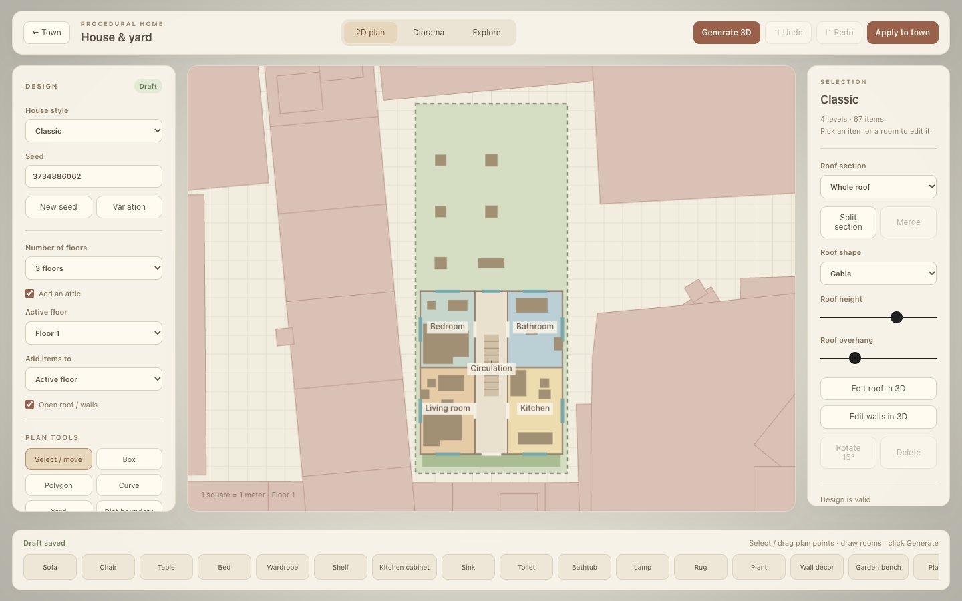Screen dimensions: 962x601
Task: Open the Number of floors dropdown
Action: (94, 268)
